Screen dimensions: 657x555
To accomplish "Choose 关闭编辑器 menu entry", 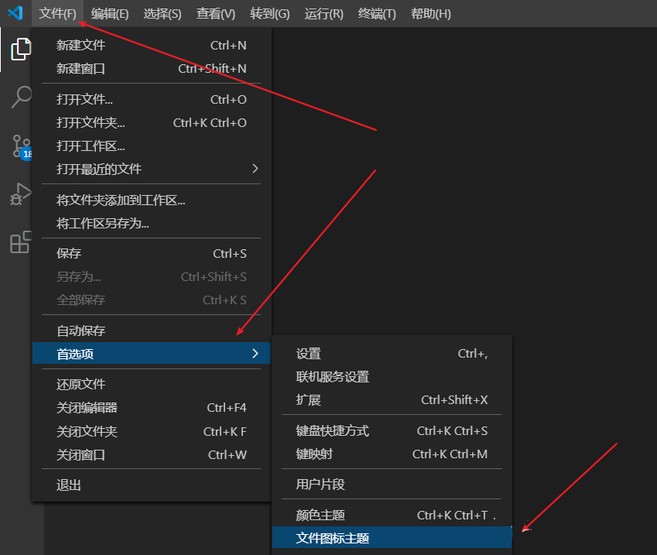I will [151, 408].
